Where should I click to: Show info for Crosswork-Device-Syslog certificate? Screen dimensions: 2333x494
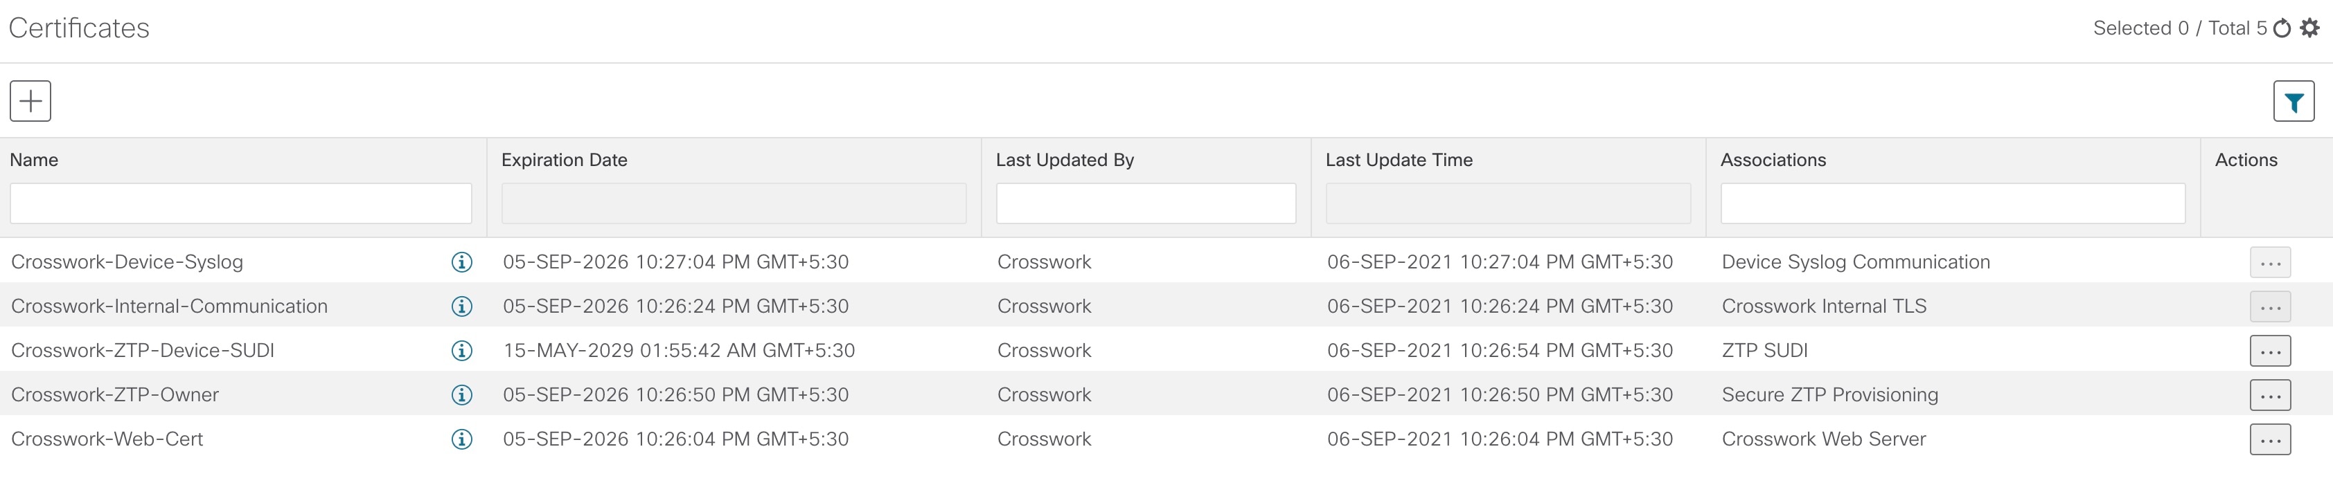462,262
